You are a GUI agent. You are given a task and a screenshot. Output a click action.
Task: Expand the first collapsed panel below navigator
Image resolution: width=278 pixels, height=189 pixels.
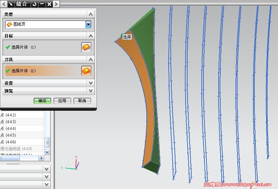coord(47,169)
